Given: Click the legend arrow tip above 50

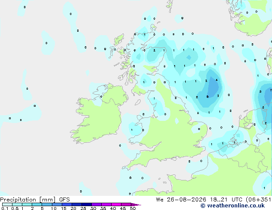Looking at the screenshot, I should click(x=136, y=204).
